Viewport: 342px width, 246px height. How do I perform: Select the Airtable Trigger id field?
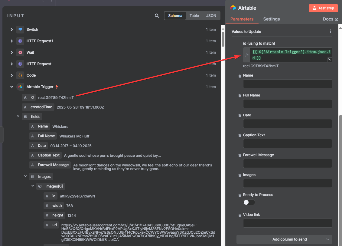29,97
